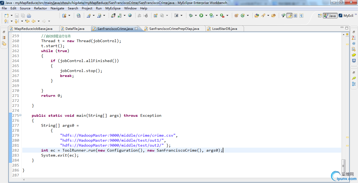Switch to the Java perspective

click(x=330, y=16)
